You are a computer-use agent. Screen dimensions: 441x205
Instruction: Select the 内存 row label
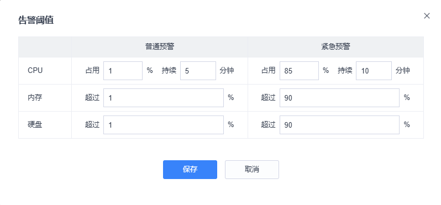(35, 98)
